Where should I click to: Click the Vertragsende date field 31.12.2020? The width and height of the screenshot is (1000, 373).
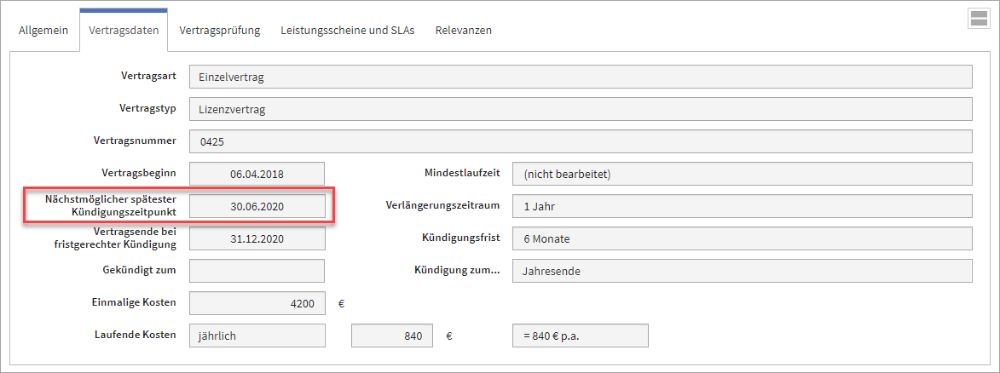point(257,238)
